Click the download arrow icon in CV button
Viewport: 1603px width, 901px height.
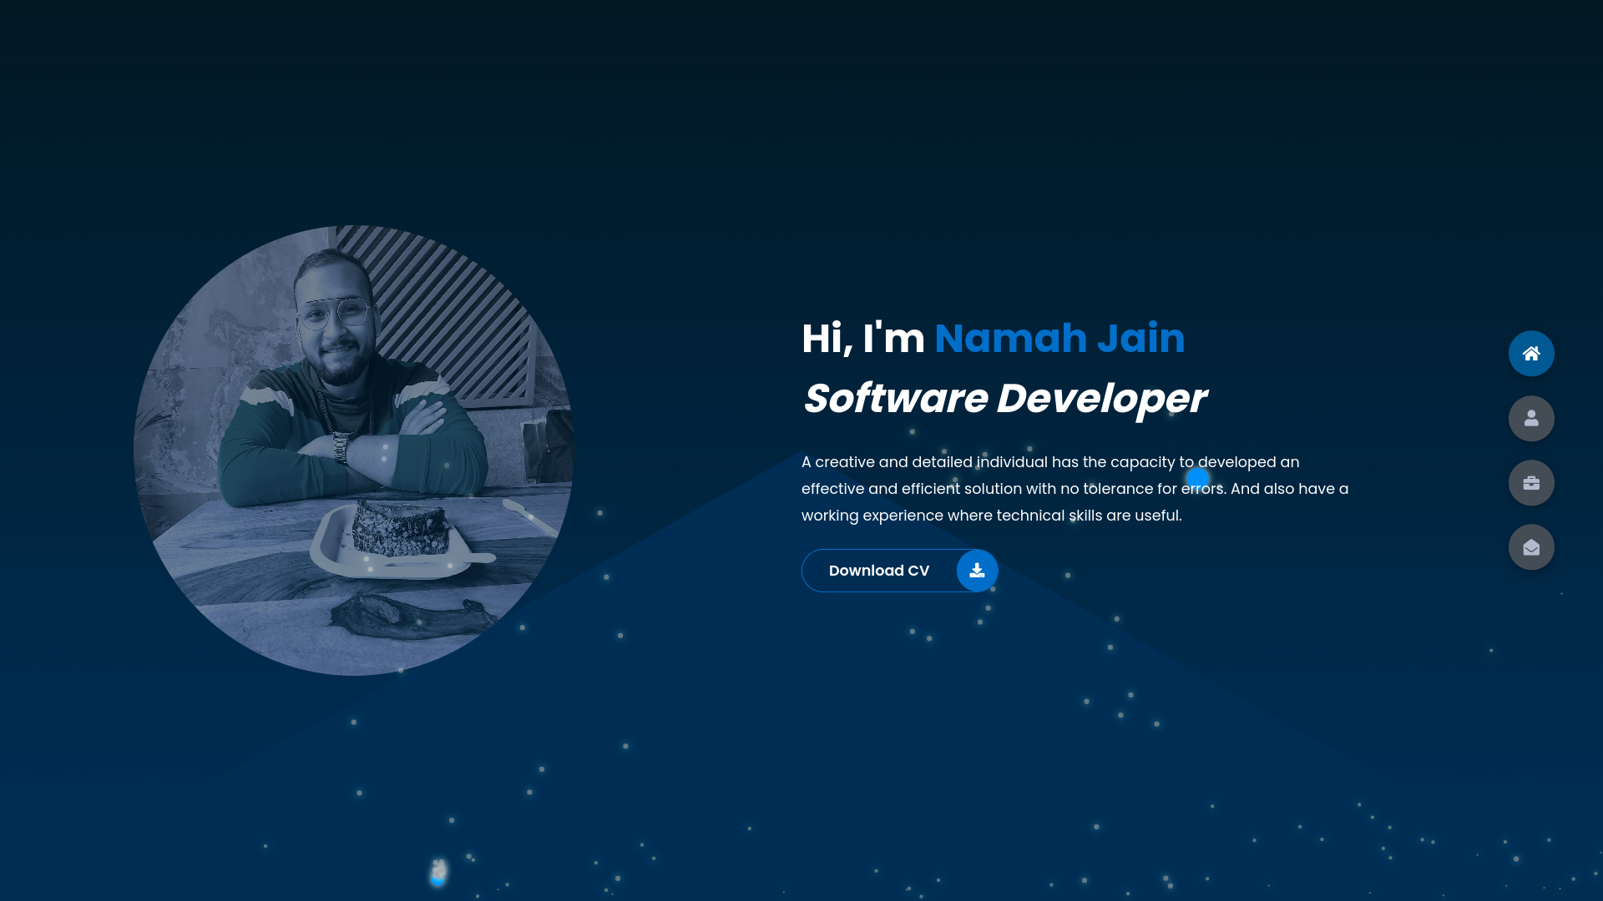coord(977,571)
